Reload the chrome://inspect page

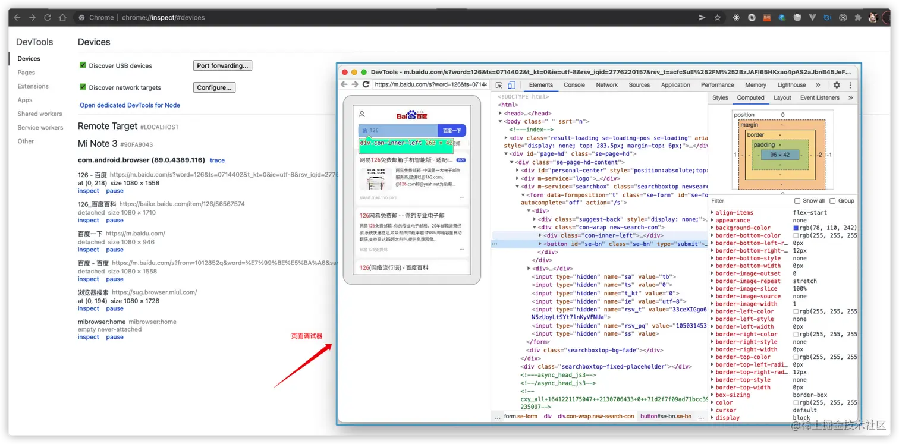coord(47,17)
